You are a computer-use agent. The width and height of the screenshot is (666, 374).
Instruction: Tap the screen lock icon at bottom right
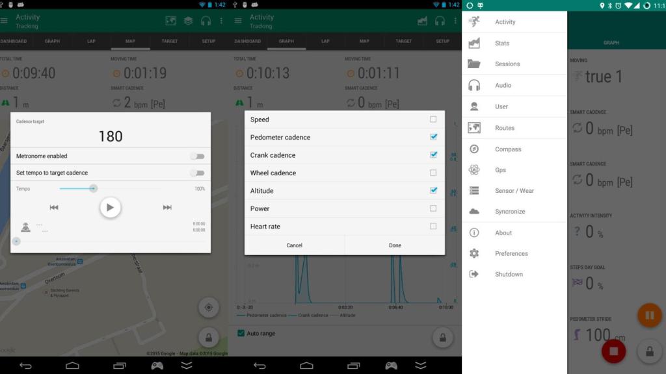(650, 350)
